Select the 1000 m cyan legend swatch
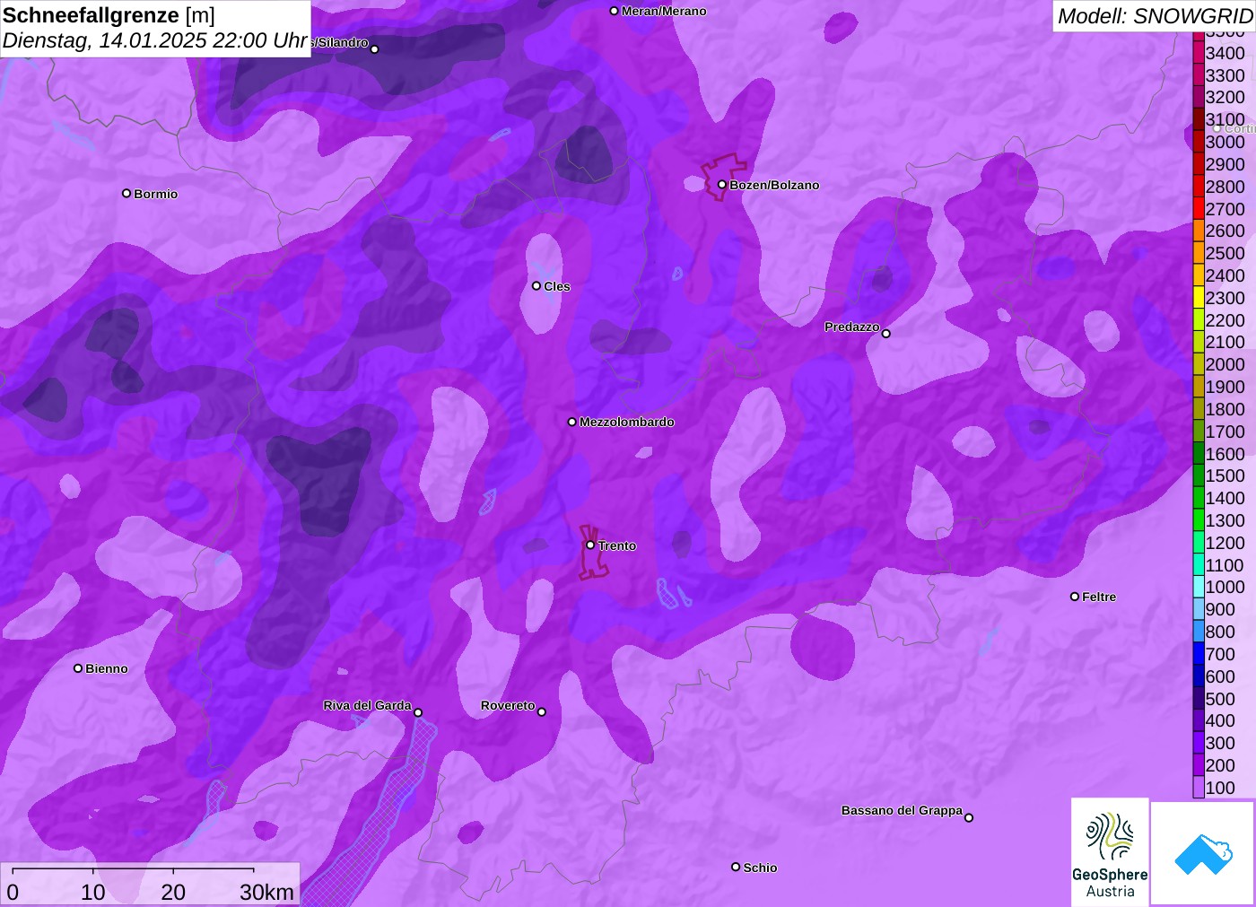1256x907 pixels. [1199, 587]
